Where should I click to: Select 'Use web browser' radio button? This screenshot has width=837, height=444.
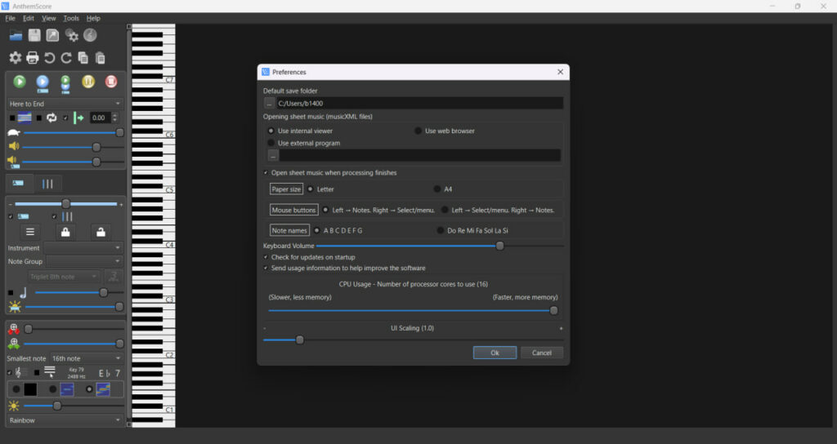pyautogui.click(x=418, y=131)
